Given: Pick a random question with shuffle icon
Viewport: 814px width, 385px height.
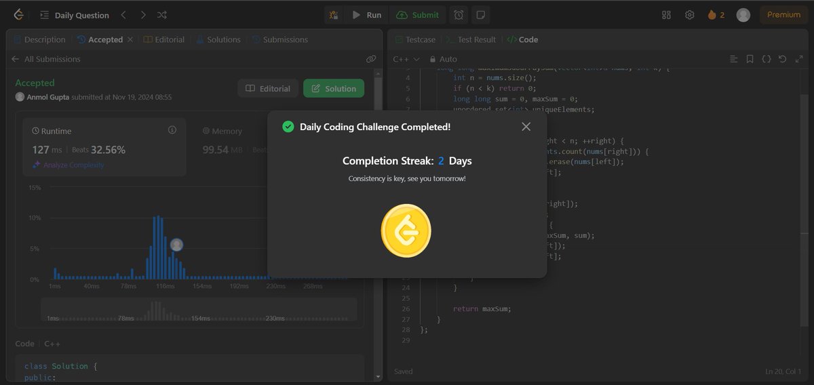Looking at the screenshot, I should click(162, 15).
